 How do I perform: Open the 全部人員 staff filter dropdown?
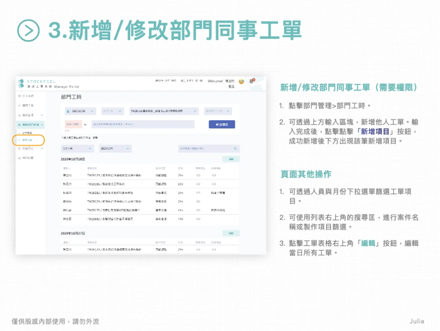point(77,148)
